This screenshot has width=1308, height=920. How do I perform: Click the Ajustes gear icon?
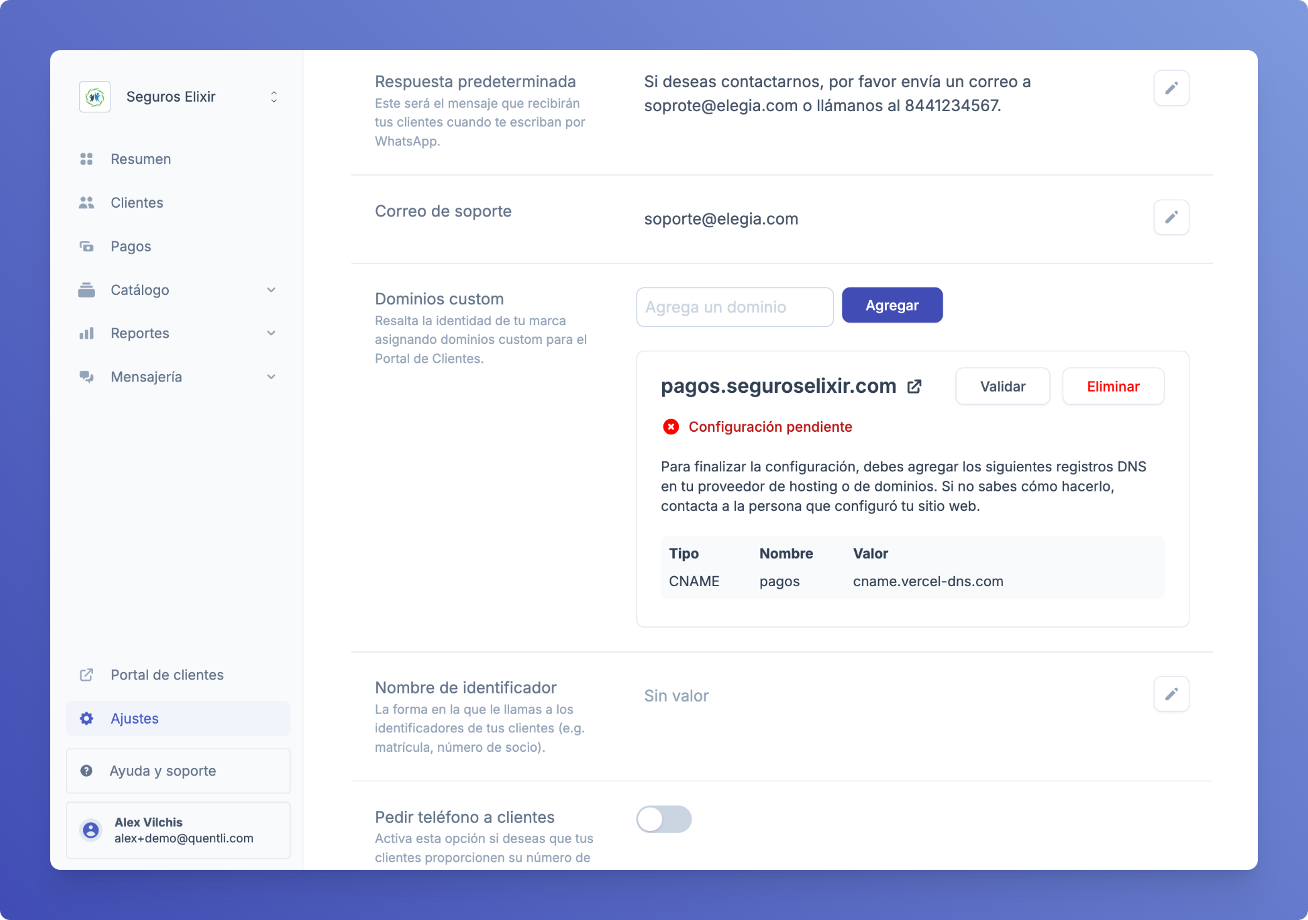(x=87, y=719)
